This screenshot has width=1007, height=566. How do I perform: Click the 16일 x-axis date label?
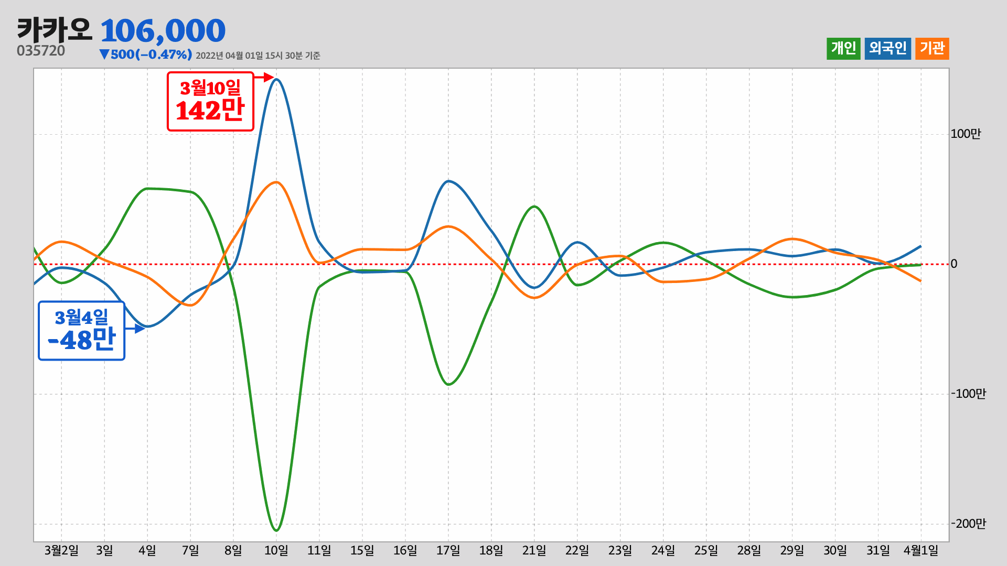pos(405,550)
